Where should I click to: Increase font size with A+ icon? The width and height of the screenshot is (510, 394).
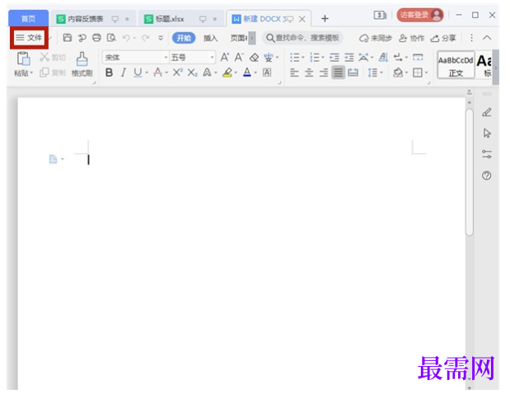coord(225,57)
